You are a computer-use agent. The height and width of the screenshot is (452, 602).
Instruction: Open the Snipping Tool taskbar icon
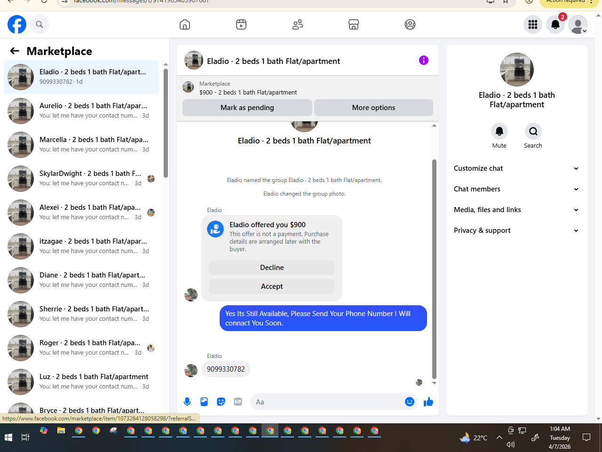pos(113,430)
